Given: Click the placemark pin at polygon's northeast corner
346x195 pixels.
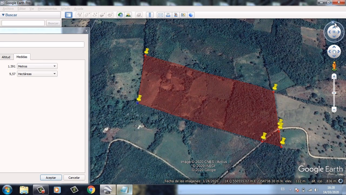Looking at the screenshot, I should coord(275,88).
